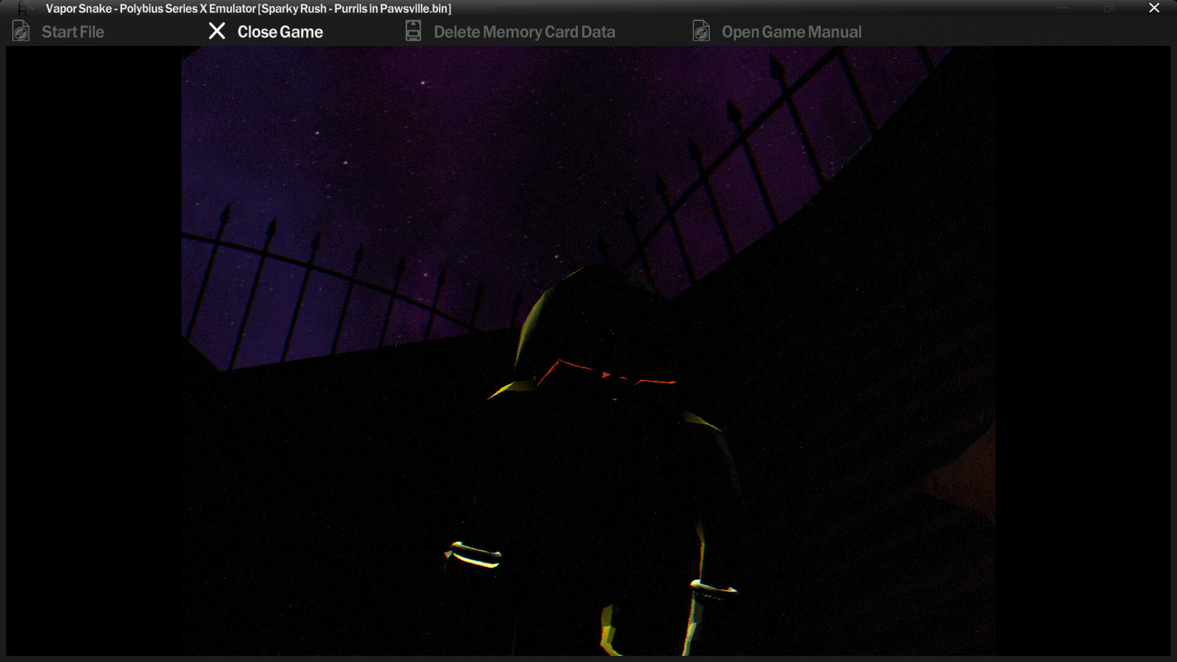Click the dimmed maximize window button
This screenshot has height=662, width=1177.
[x=1108, y=8]
